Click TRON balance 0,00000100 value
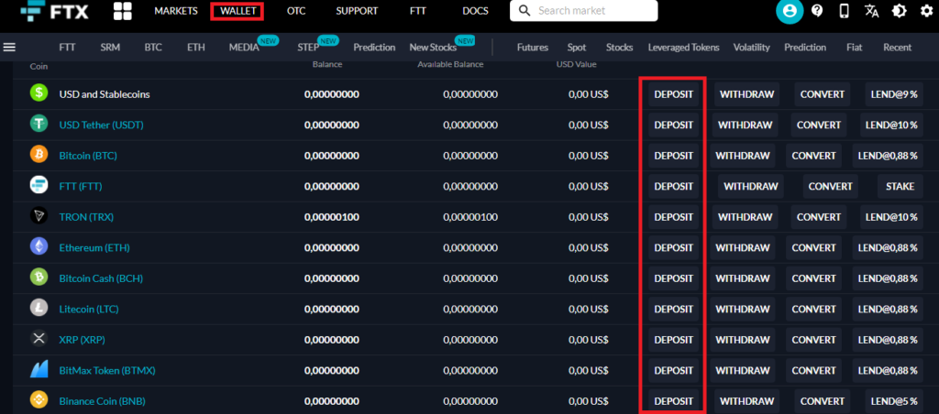 click(x=332, y=216)
